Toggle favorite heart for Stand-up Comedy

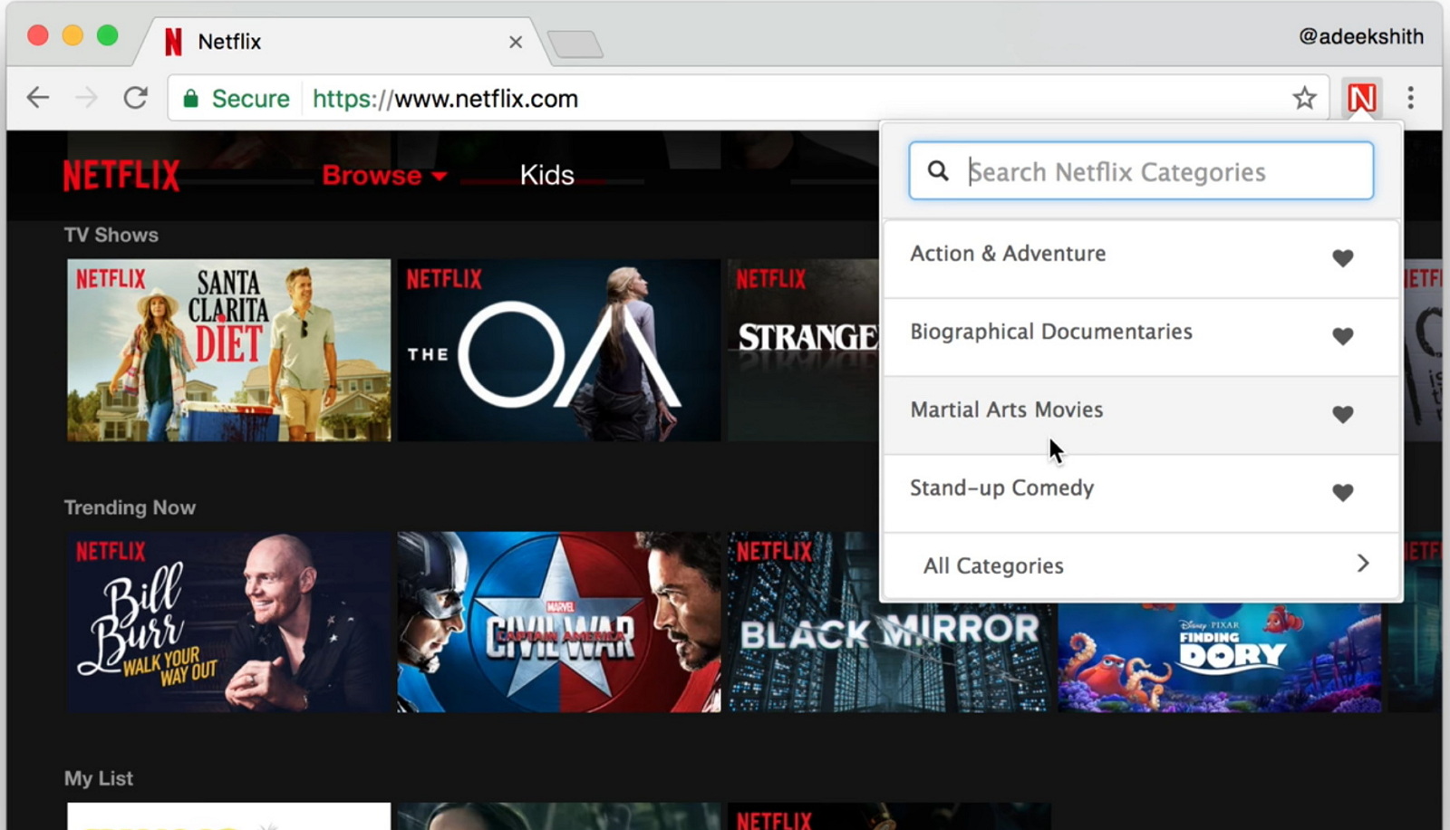pyautogui.click(x=1343, y=492)
